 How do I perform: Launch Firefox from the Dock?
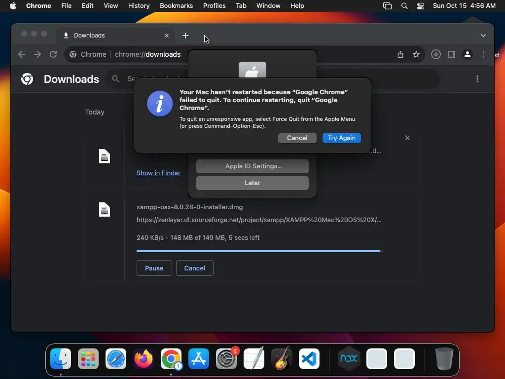click(144, 359)
